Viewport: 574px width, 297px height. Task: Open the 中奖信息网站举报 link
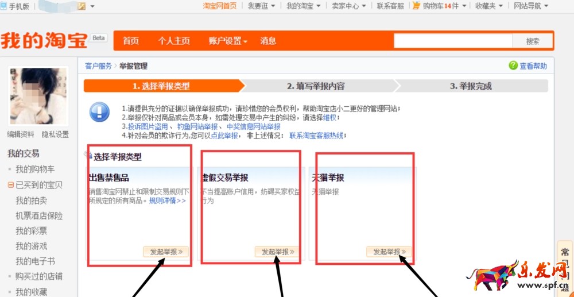254,127
